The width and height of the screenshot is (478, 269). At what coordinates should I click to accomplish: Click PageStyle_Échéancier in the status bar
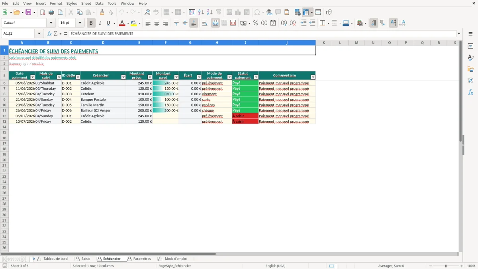(174, 266)
